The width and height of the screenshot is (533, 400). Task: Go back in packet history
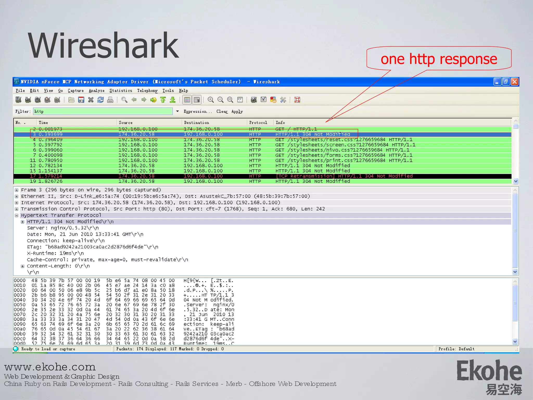click(134, 100)
